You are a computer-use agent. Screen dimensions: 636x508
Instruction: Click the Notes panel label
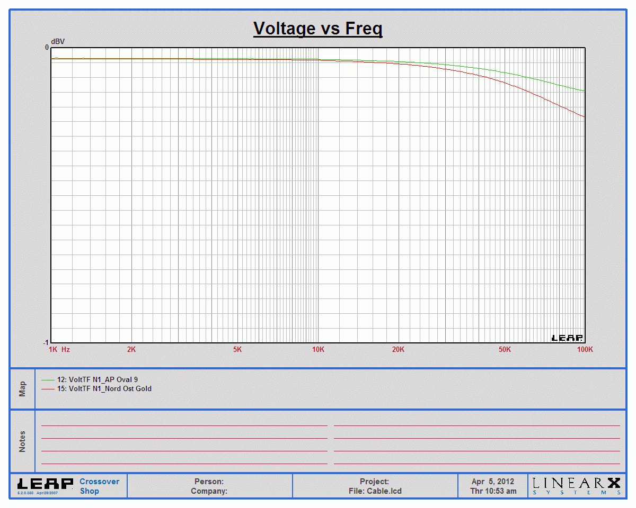tap(22, 441)
